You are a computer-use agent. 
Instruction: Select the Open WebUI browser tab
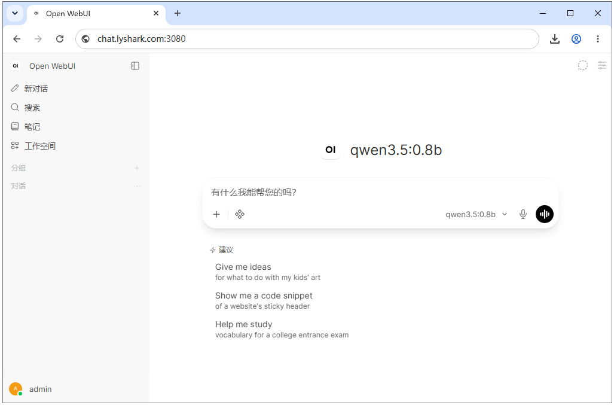96,14
